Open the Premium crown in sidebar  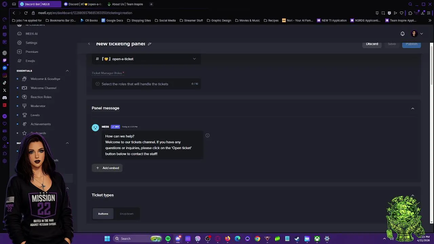[x=32, y=52]
